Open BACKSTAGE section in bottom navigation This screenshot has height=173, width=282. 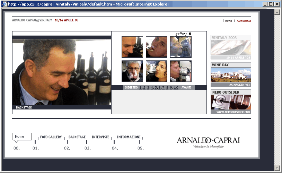[77, 137]
